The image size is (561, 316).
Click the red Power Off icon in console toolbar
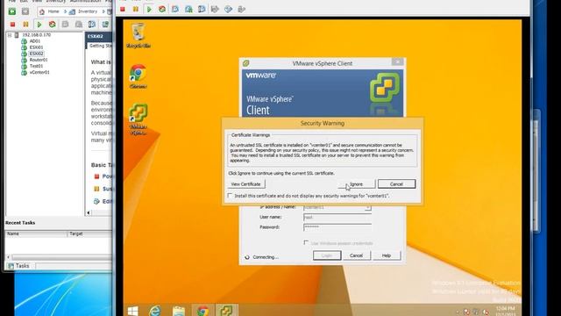pos(123,10)
